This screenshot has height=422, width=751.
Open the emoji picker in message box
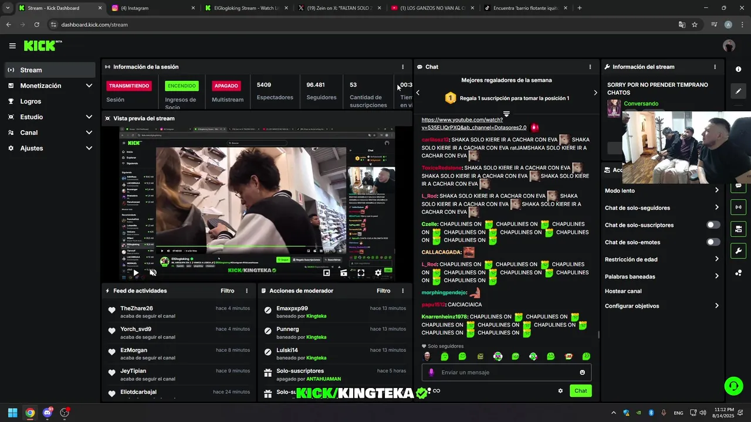click(x=582, y=372)
